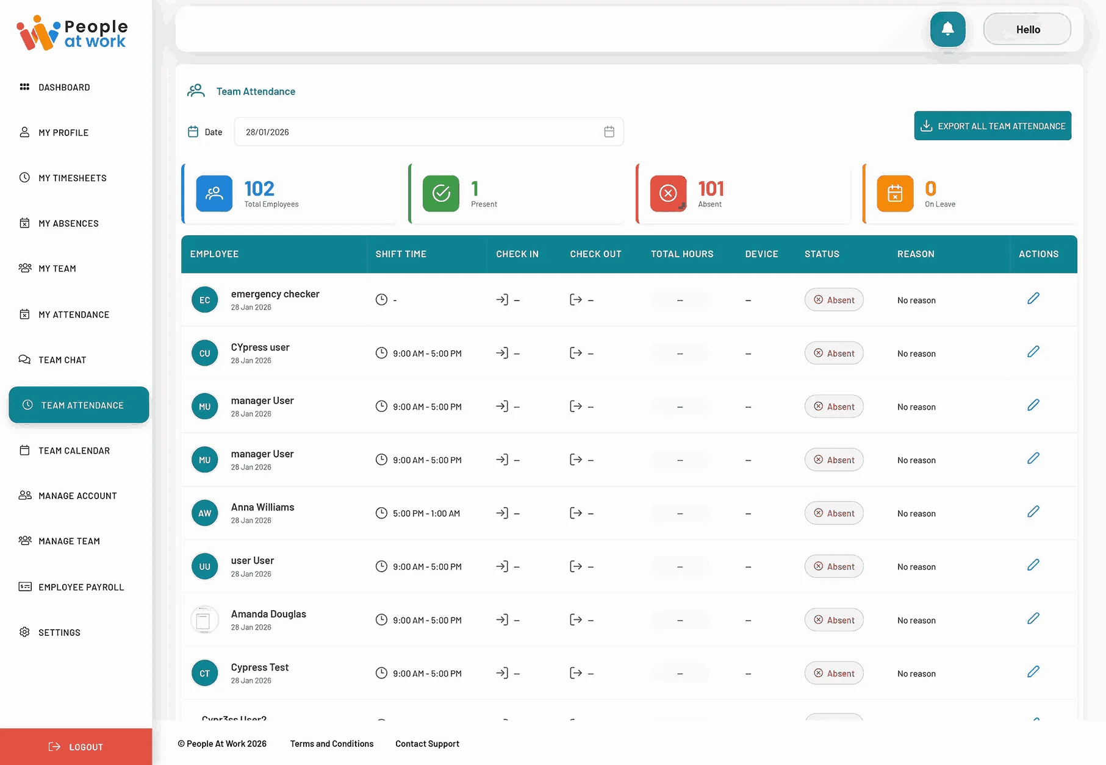Click the blue Total Employees icon
This screenshot has height=765, width=1106.
point(214,193)
